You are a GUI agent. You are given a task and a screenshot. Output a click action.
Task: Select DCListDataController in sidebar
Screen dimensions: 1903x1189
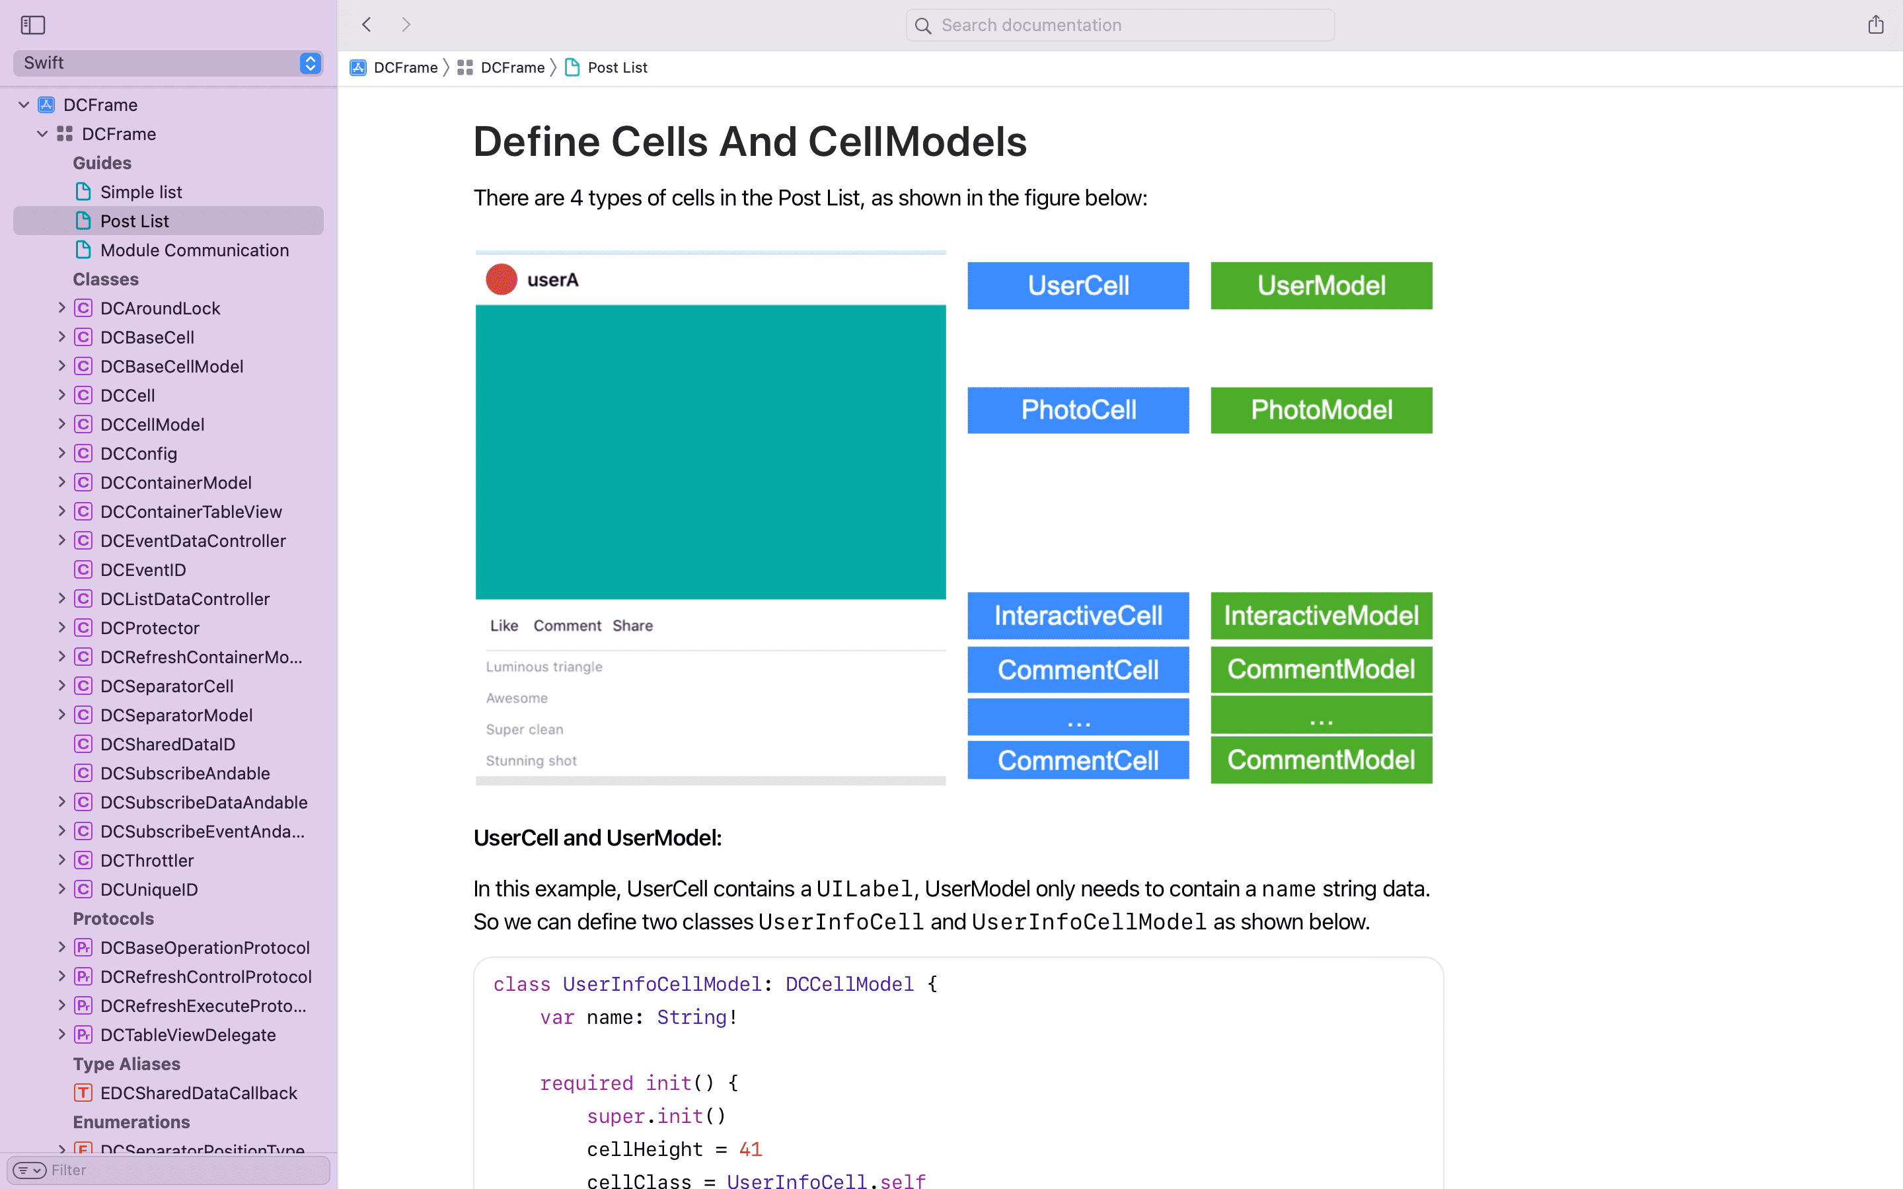click(x=185, y=599)
